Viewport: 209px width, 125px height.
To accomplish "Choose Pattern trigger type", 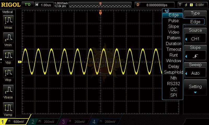I will (173, 38).
